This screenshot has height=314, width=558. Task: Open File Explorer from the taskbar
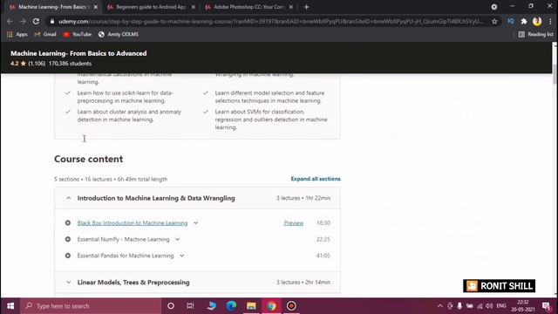251,306
